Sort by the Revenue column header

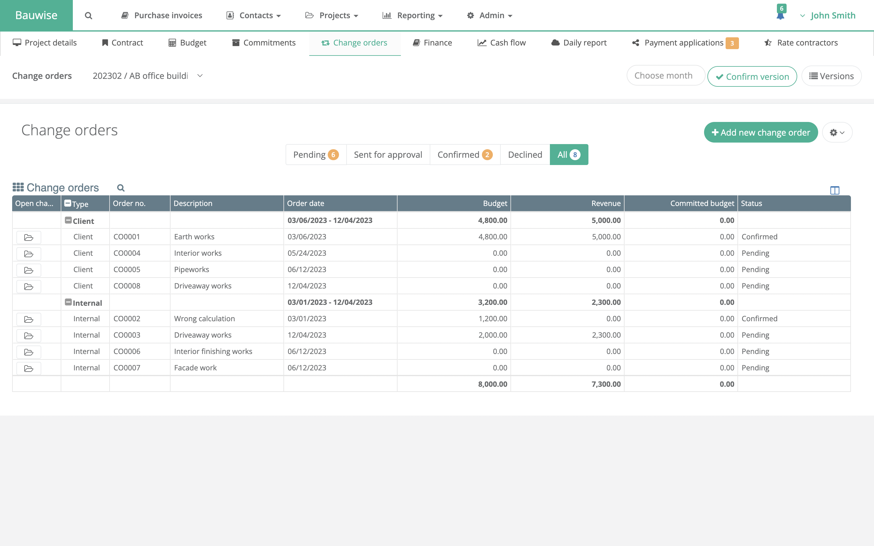pyautogui.click(x=567, y=203)
